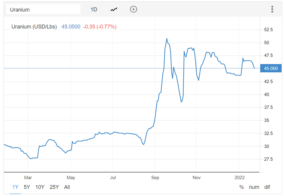This screenshot has width=284, height=196.
Task: Open the chart type line icon
Action: coord(114,9)
